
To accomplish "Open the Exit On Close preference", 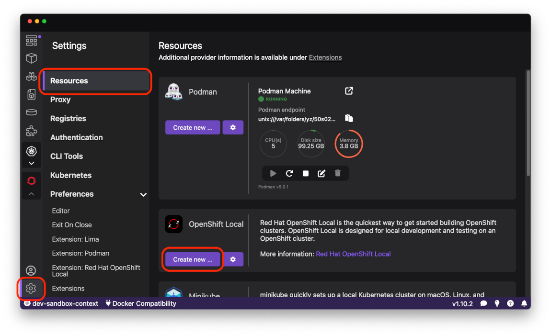I will click(x=72, y=225).
